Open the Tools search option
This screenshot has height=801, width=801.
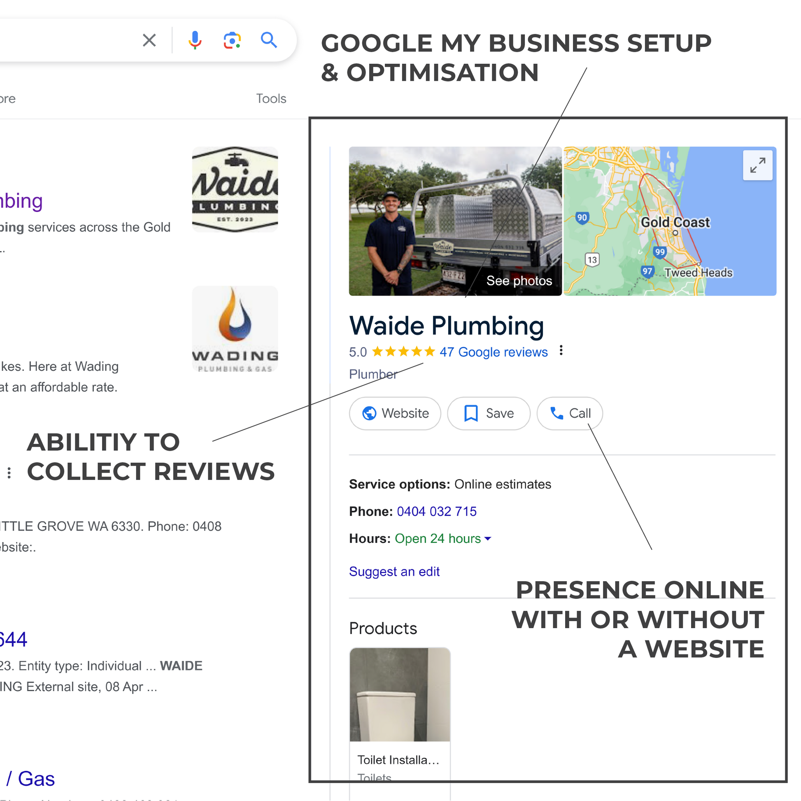pos(271,99)
